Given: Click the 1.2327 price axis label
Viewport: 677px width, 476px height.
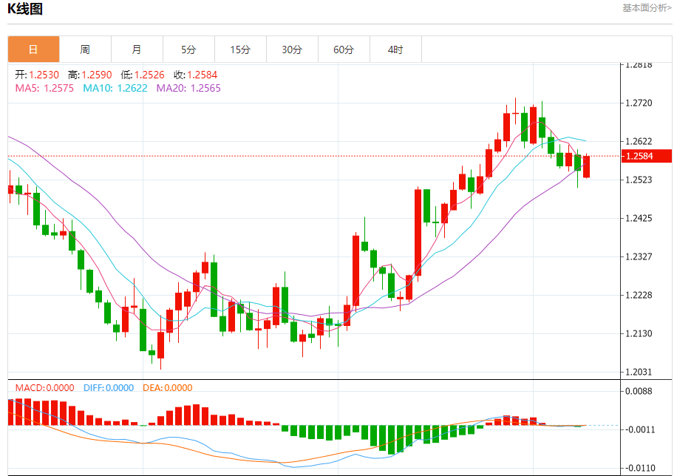Looking at the screenshot, I should [639, 256].
